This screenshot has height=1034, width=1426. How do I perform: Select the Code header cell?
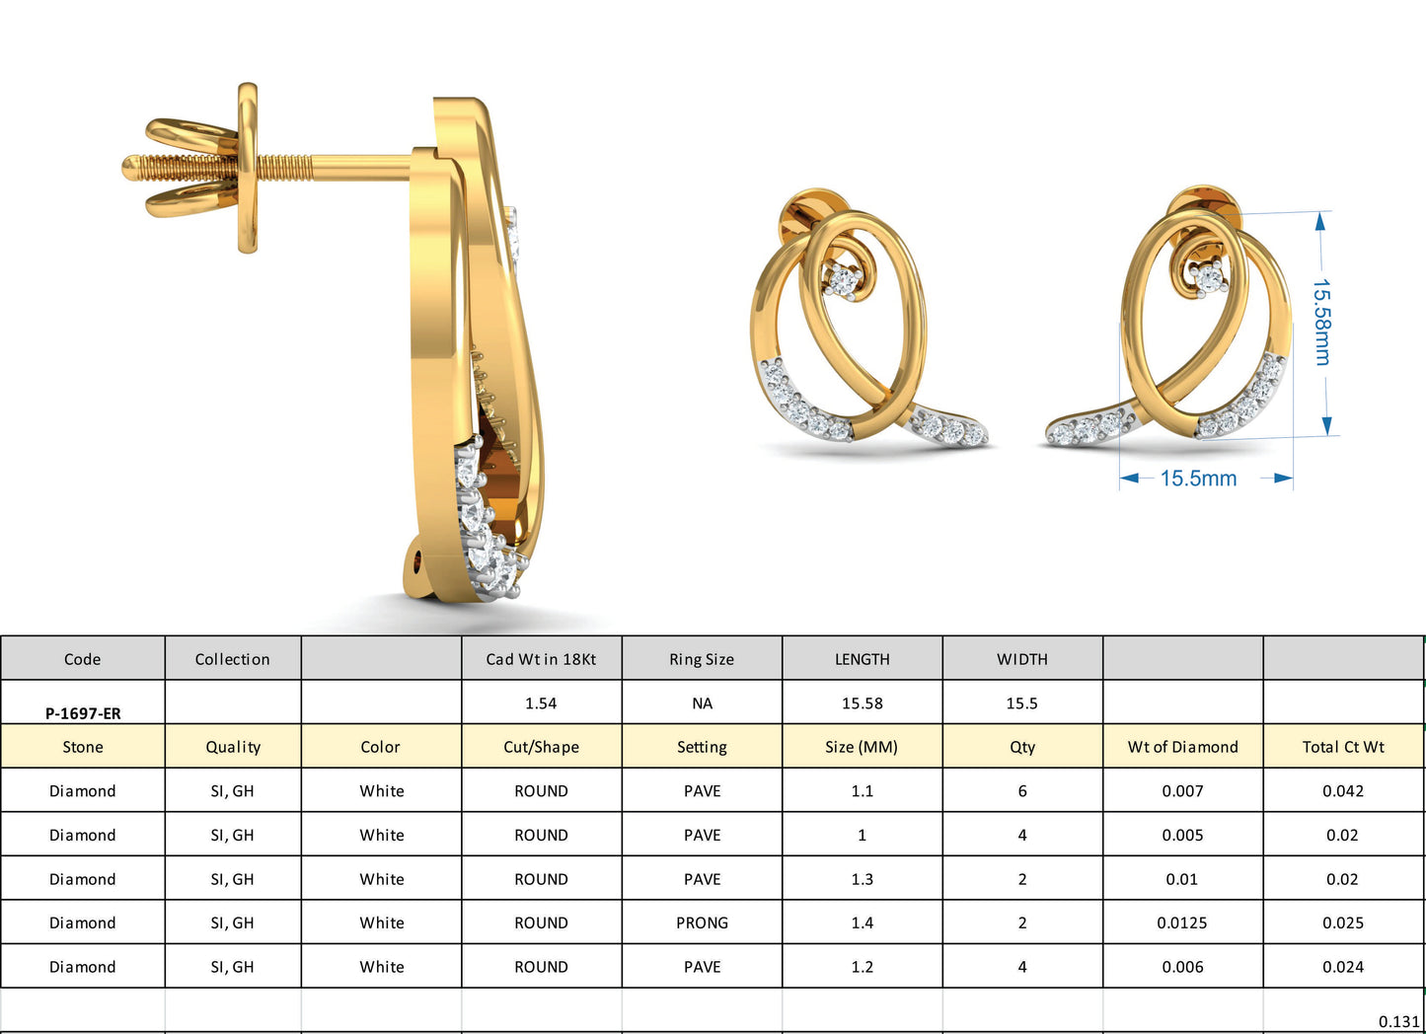coord(83,659)
